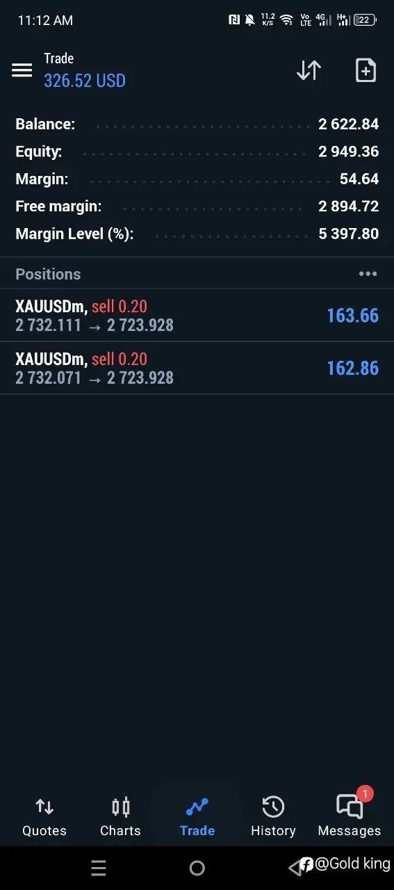Tap the 326.52 USD total profit
The image size is (394, 890).
click(85, 81)
